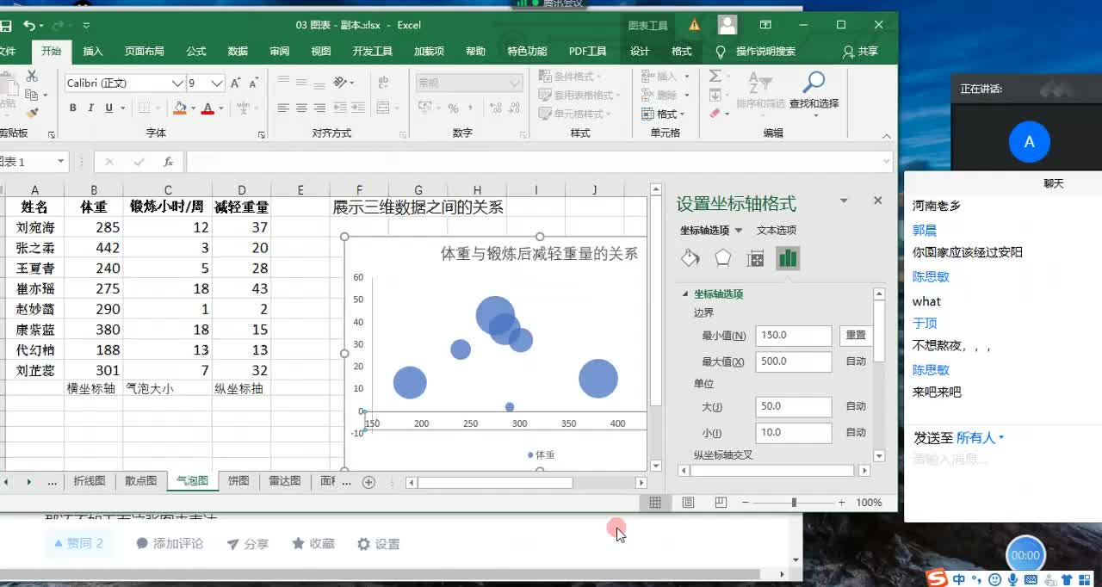Viewport: 1102px width, 587px height.
Task: Align text right in ribbon
Action: [x=319, y=108]
